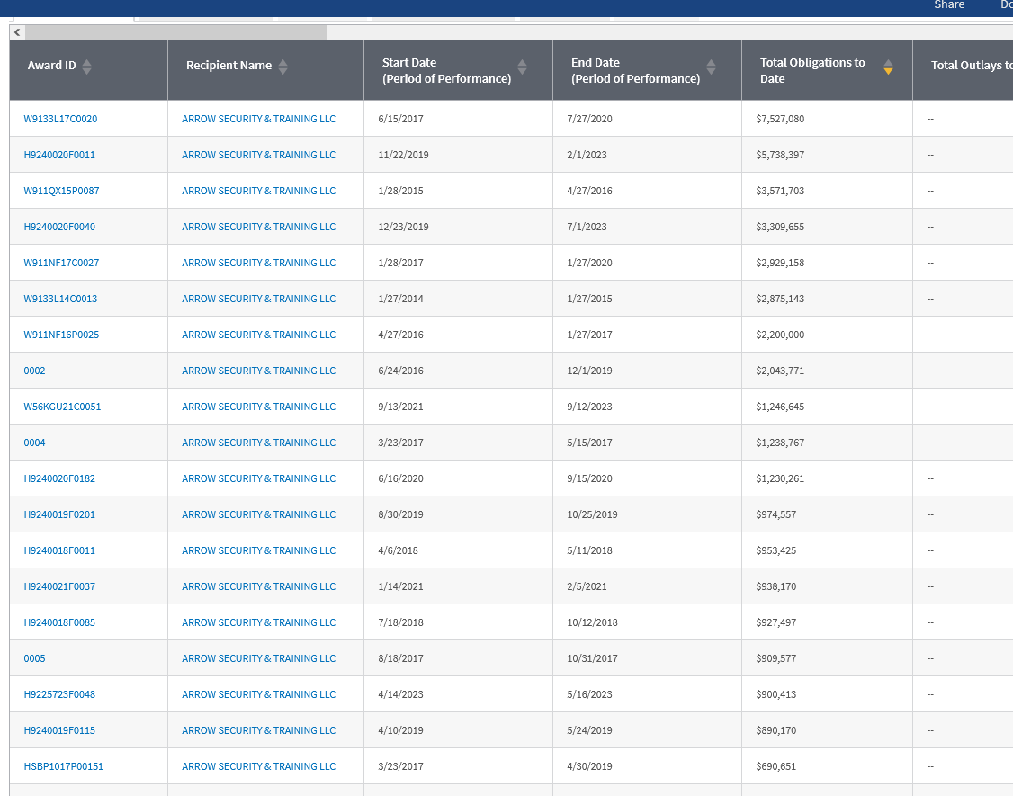Open award W9133L17C0020
1013x796 pixels.
[x=60, y=119]
